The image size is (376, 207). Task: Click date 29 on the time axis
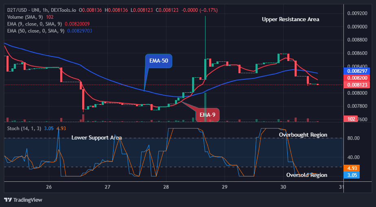click(225, 187)
